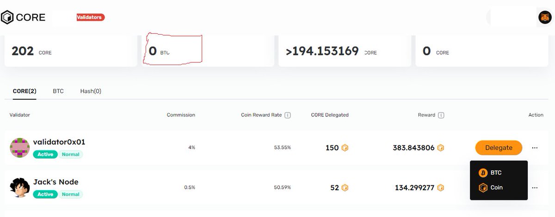Image resolution: width=555 pixels, height=217 pixels.
Task: Open the three-dot menu for validator0x01
Action: [x=535, y=148]
